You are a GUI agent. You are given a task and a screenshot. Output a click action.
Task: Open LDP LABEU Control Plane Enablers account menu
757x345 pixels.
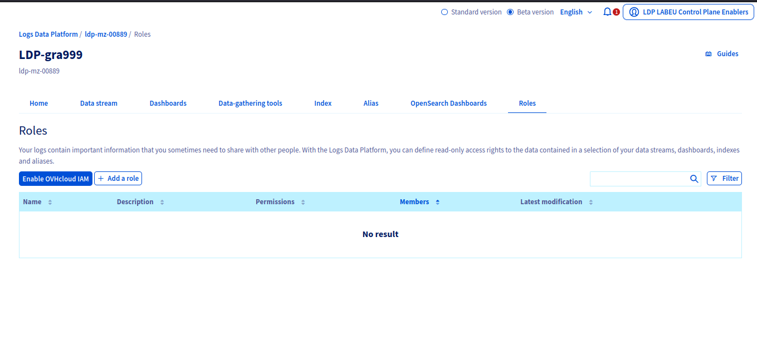[x=688, y=12]
